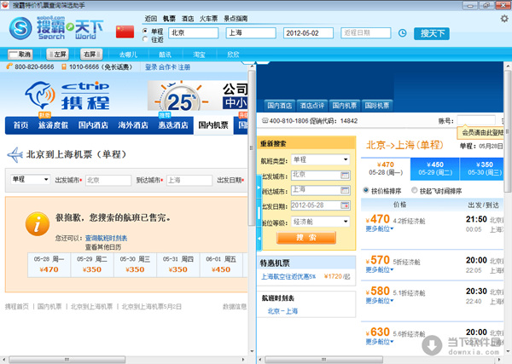Image resolution: width=512 pixels, height=364 pixels.
Task: Click the clock icon beside return date
Action: [x=403, y=33]
